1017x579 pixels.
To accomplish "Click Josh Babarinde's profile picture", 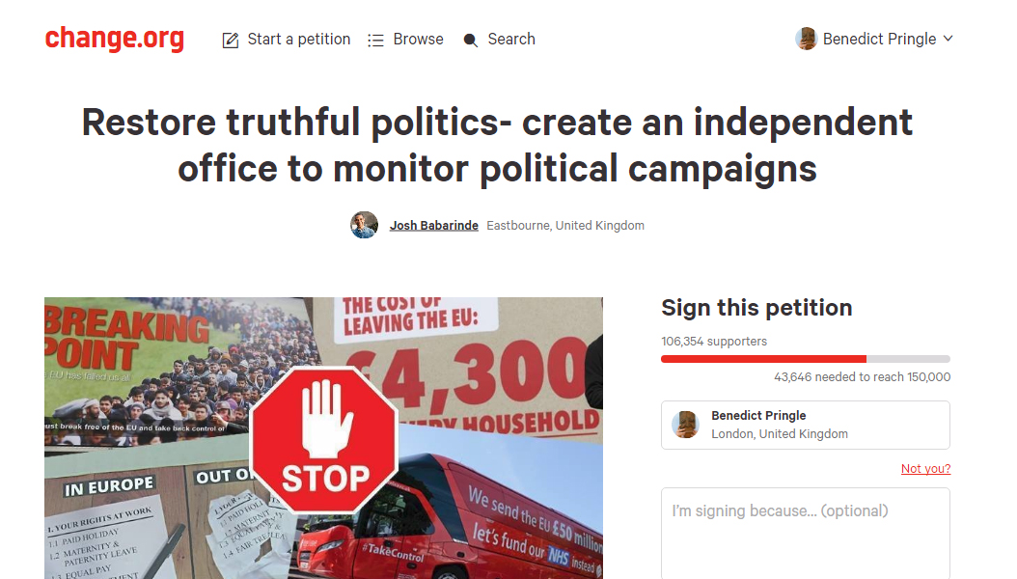I will [x=364, y=225].
